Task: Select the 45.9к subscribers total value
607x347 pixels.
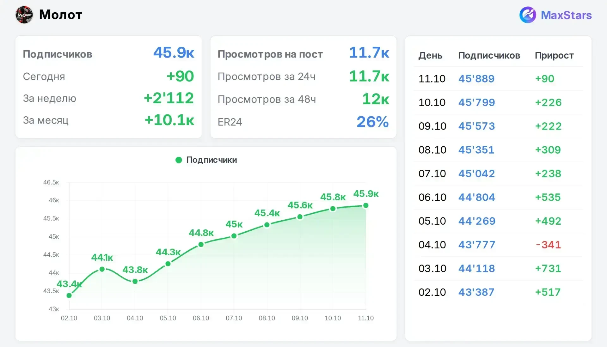Action: (x=174, y=52)
